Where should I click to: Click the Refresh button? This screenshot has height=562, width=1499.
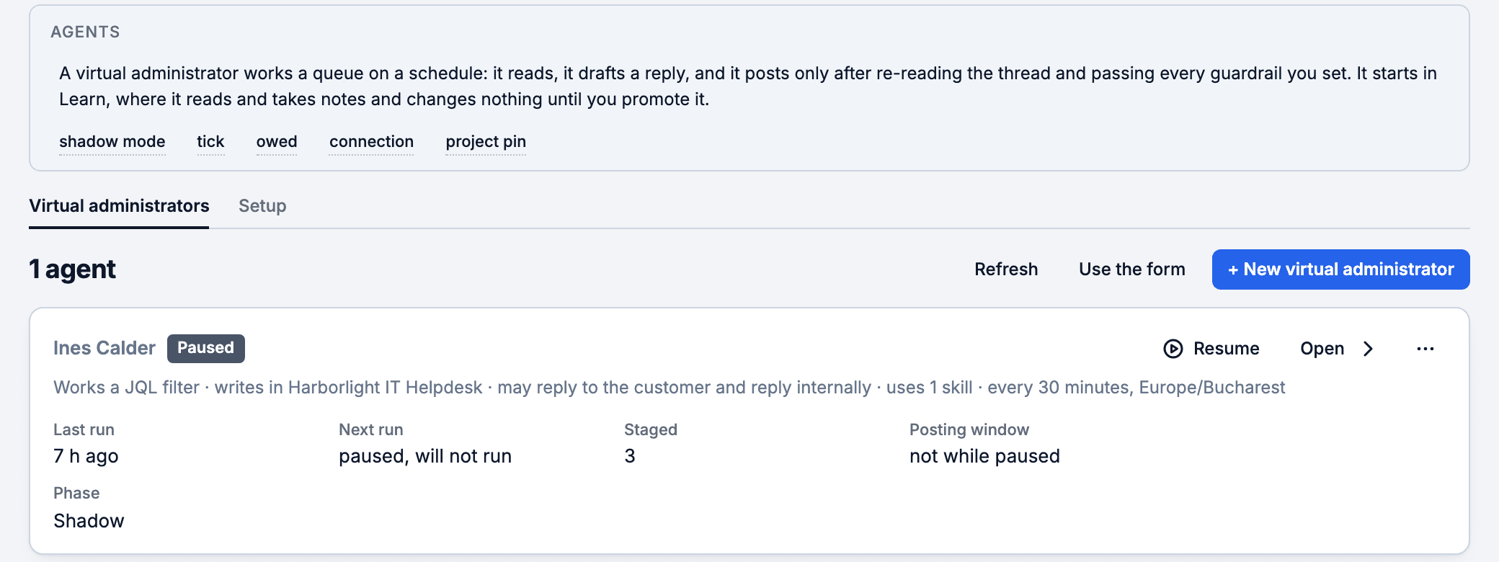(x=1006, y=269)
